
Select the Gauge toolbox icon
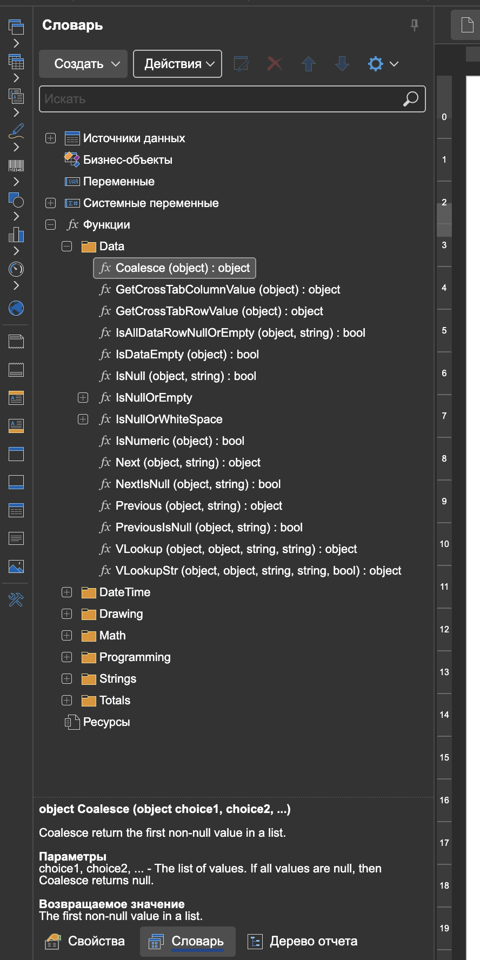(16, 269)
